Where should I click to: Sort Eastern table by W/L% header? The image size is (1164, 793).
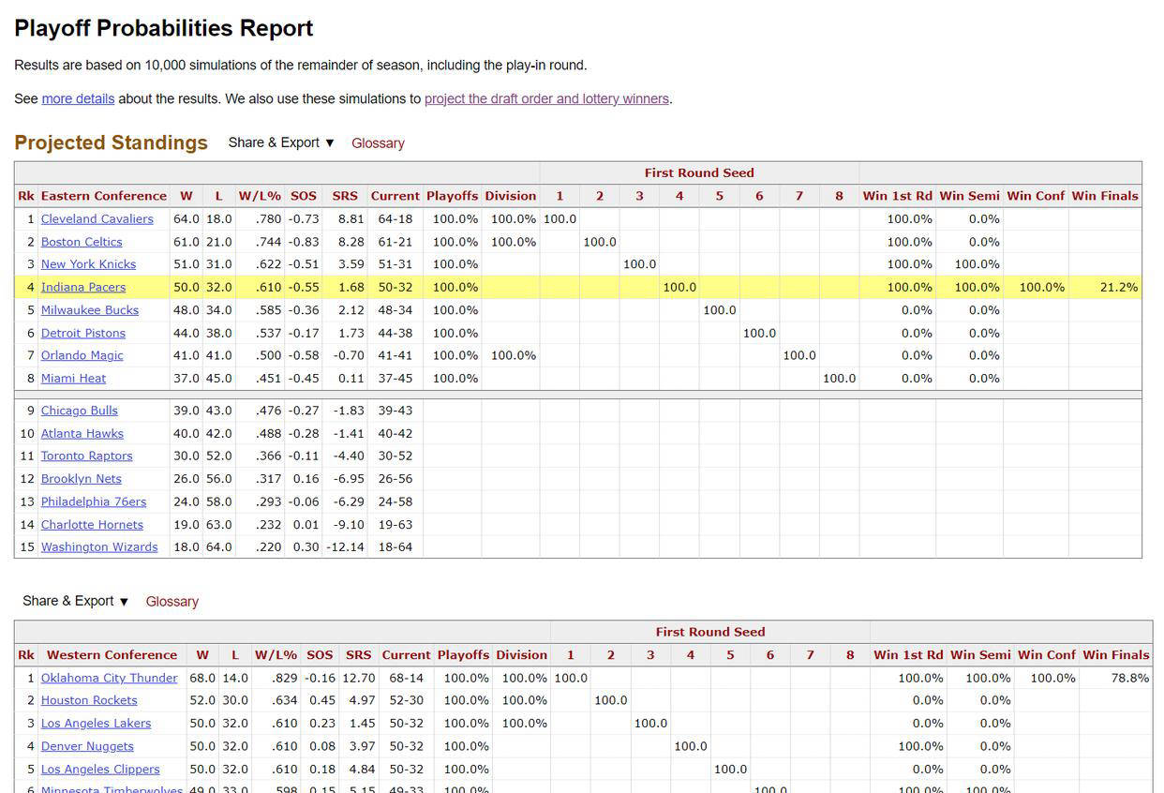260,196
